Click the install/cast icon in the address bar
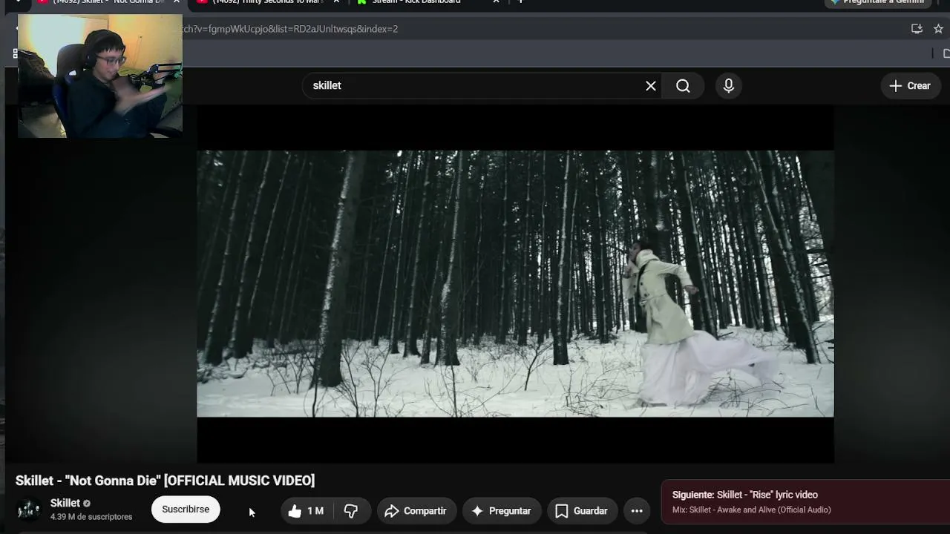This screenshot has height=534, width=950. pyautogui.click(x=917, y=29)
